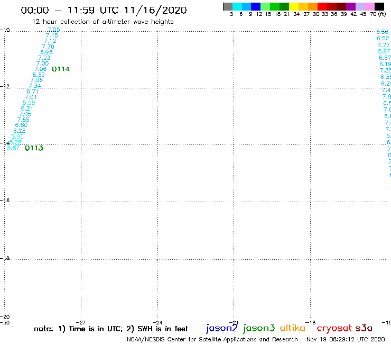Click the 7.77 value on the right track

click(x=384, y=45)
